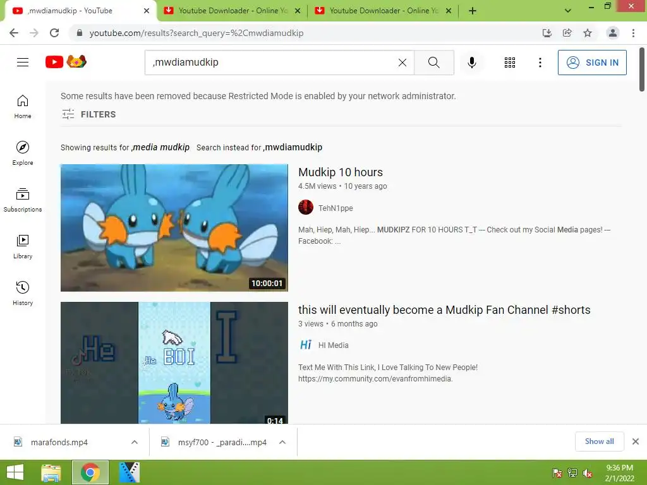
Task: Open the HI Media channel name
Action: click(334, 345)
